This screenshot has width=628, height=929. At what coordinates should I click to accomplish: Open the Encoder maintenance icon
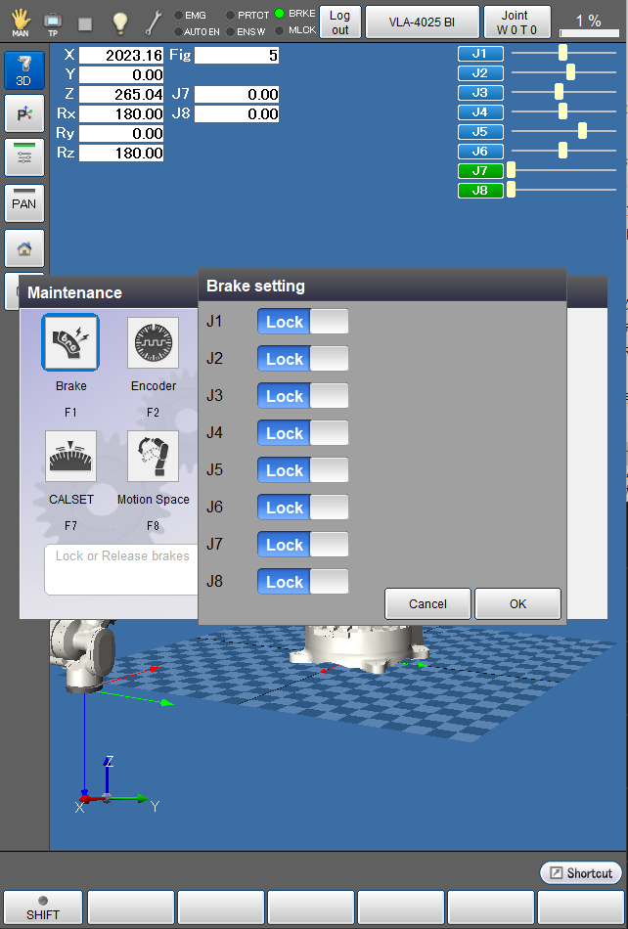[154, 343]
